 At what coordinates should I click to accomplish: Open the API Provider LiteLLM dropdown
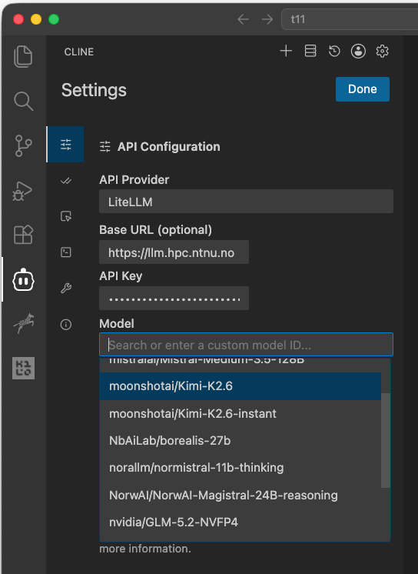246,202
